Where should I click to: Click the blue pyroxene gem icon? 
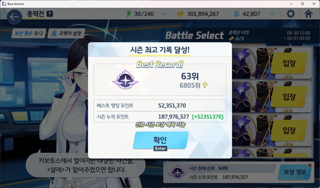[237, 14]
